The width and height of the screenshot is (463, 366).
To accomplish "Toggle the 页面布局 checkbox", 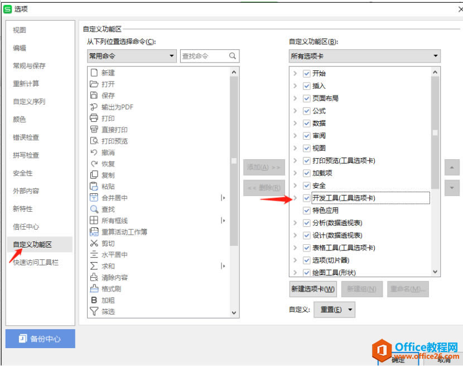I will point(306,98).
